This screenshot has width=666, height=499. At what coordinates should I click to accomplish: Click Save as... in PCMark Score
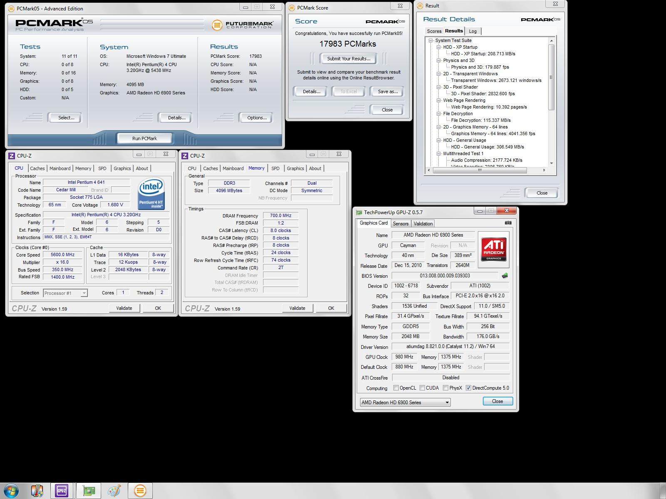point(388,91)
